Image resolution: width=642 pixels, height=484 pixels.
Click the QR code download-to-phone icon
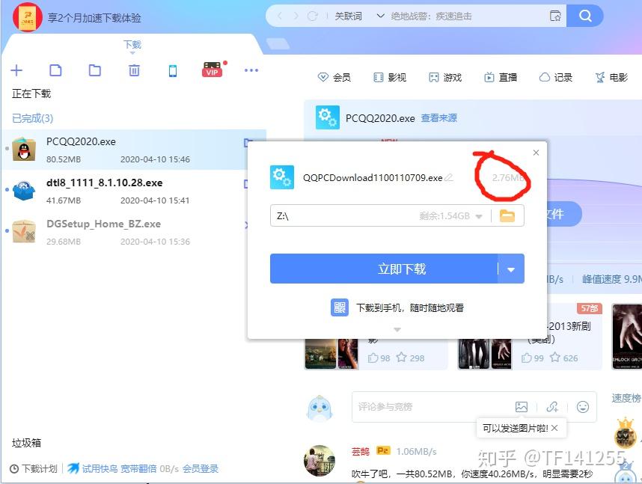pyautogui.click(x=340, y=307)
